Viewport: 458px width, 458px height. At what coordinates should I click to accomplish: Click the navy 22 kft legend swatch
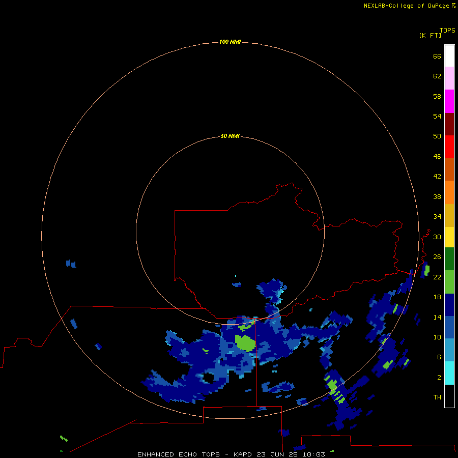pyautogui.click(x=449, y=305)
